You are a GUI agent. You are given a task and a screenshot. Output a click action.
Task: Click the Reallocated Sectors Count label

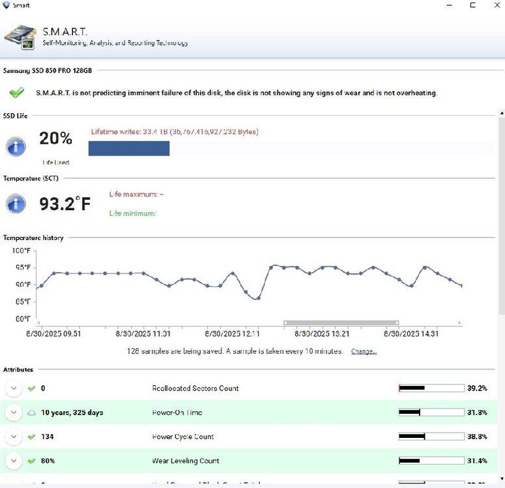coord(195,388)
